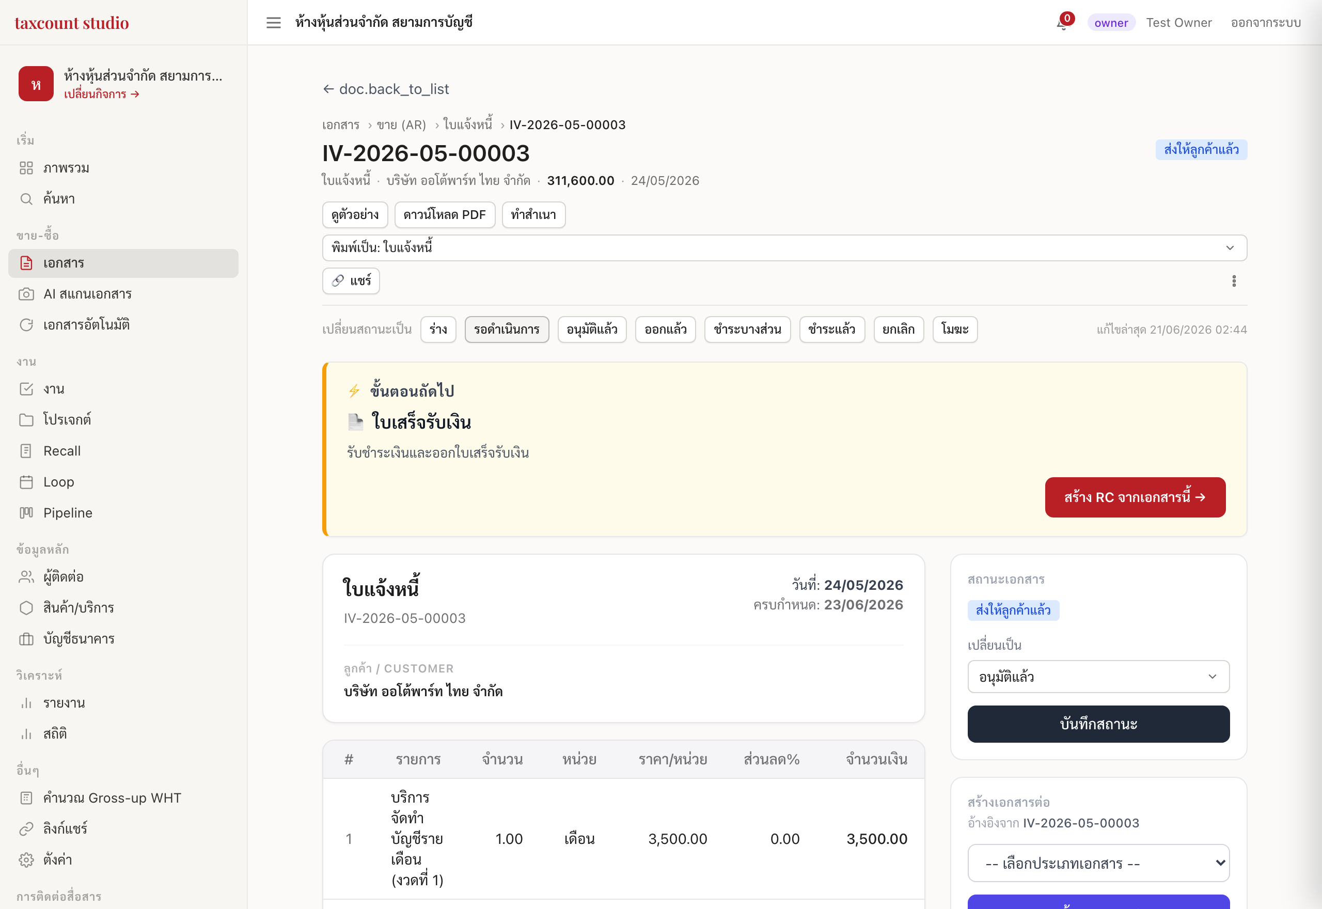Open Recall in the sidebar
Screen dimensions: 1322x909
point(123,451)
